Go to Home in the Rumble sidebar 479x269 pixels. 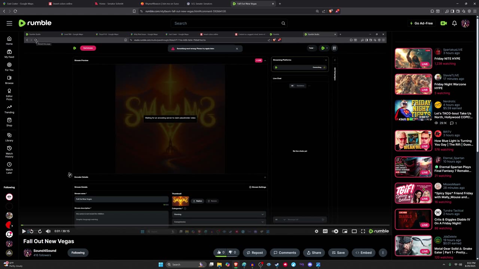tap(9, 41)
